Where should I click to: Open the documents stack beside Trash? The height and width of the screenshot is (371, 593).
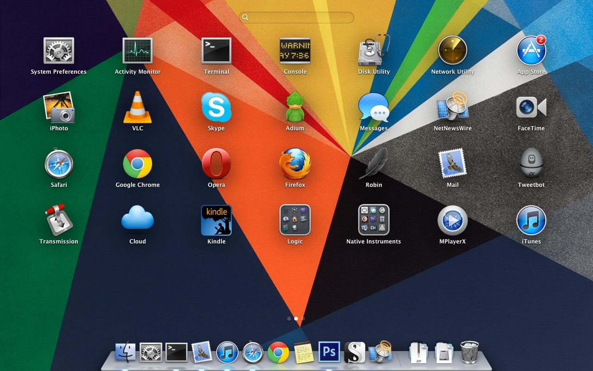pyautogui.click(x=444, y=352)
